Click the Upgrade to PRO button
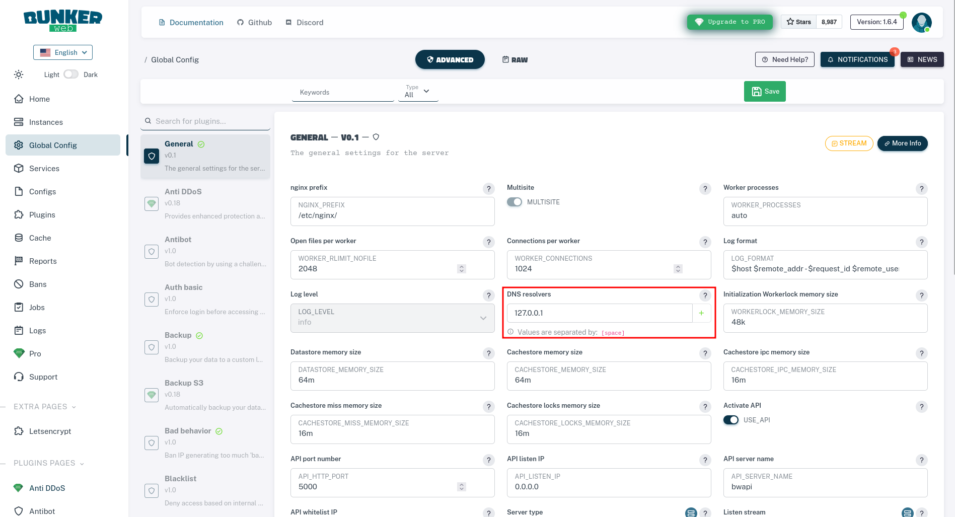Viewport: 955px width, 517px height. pyautogui.click(x=729, y=22)
